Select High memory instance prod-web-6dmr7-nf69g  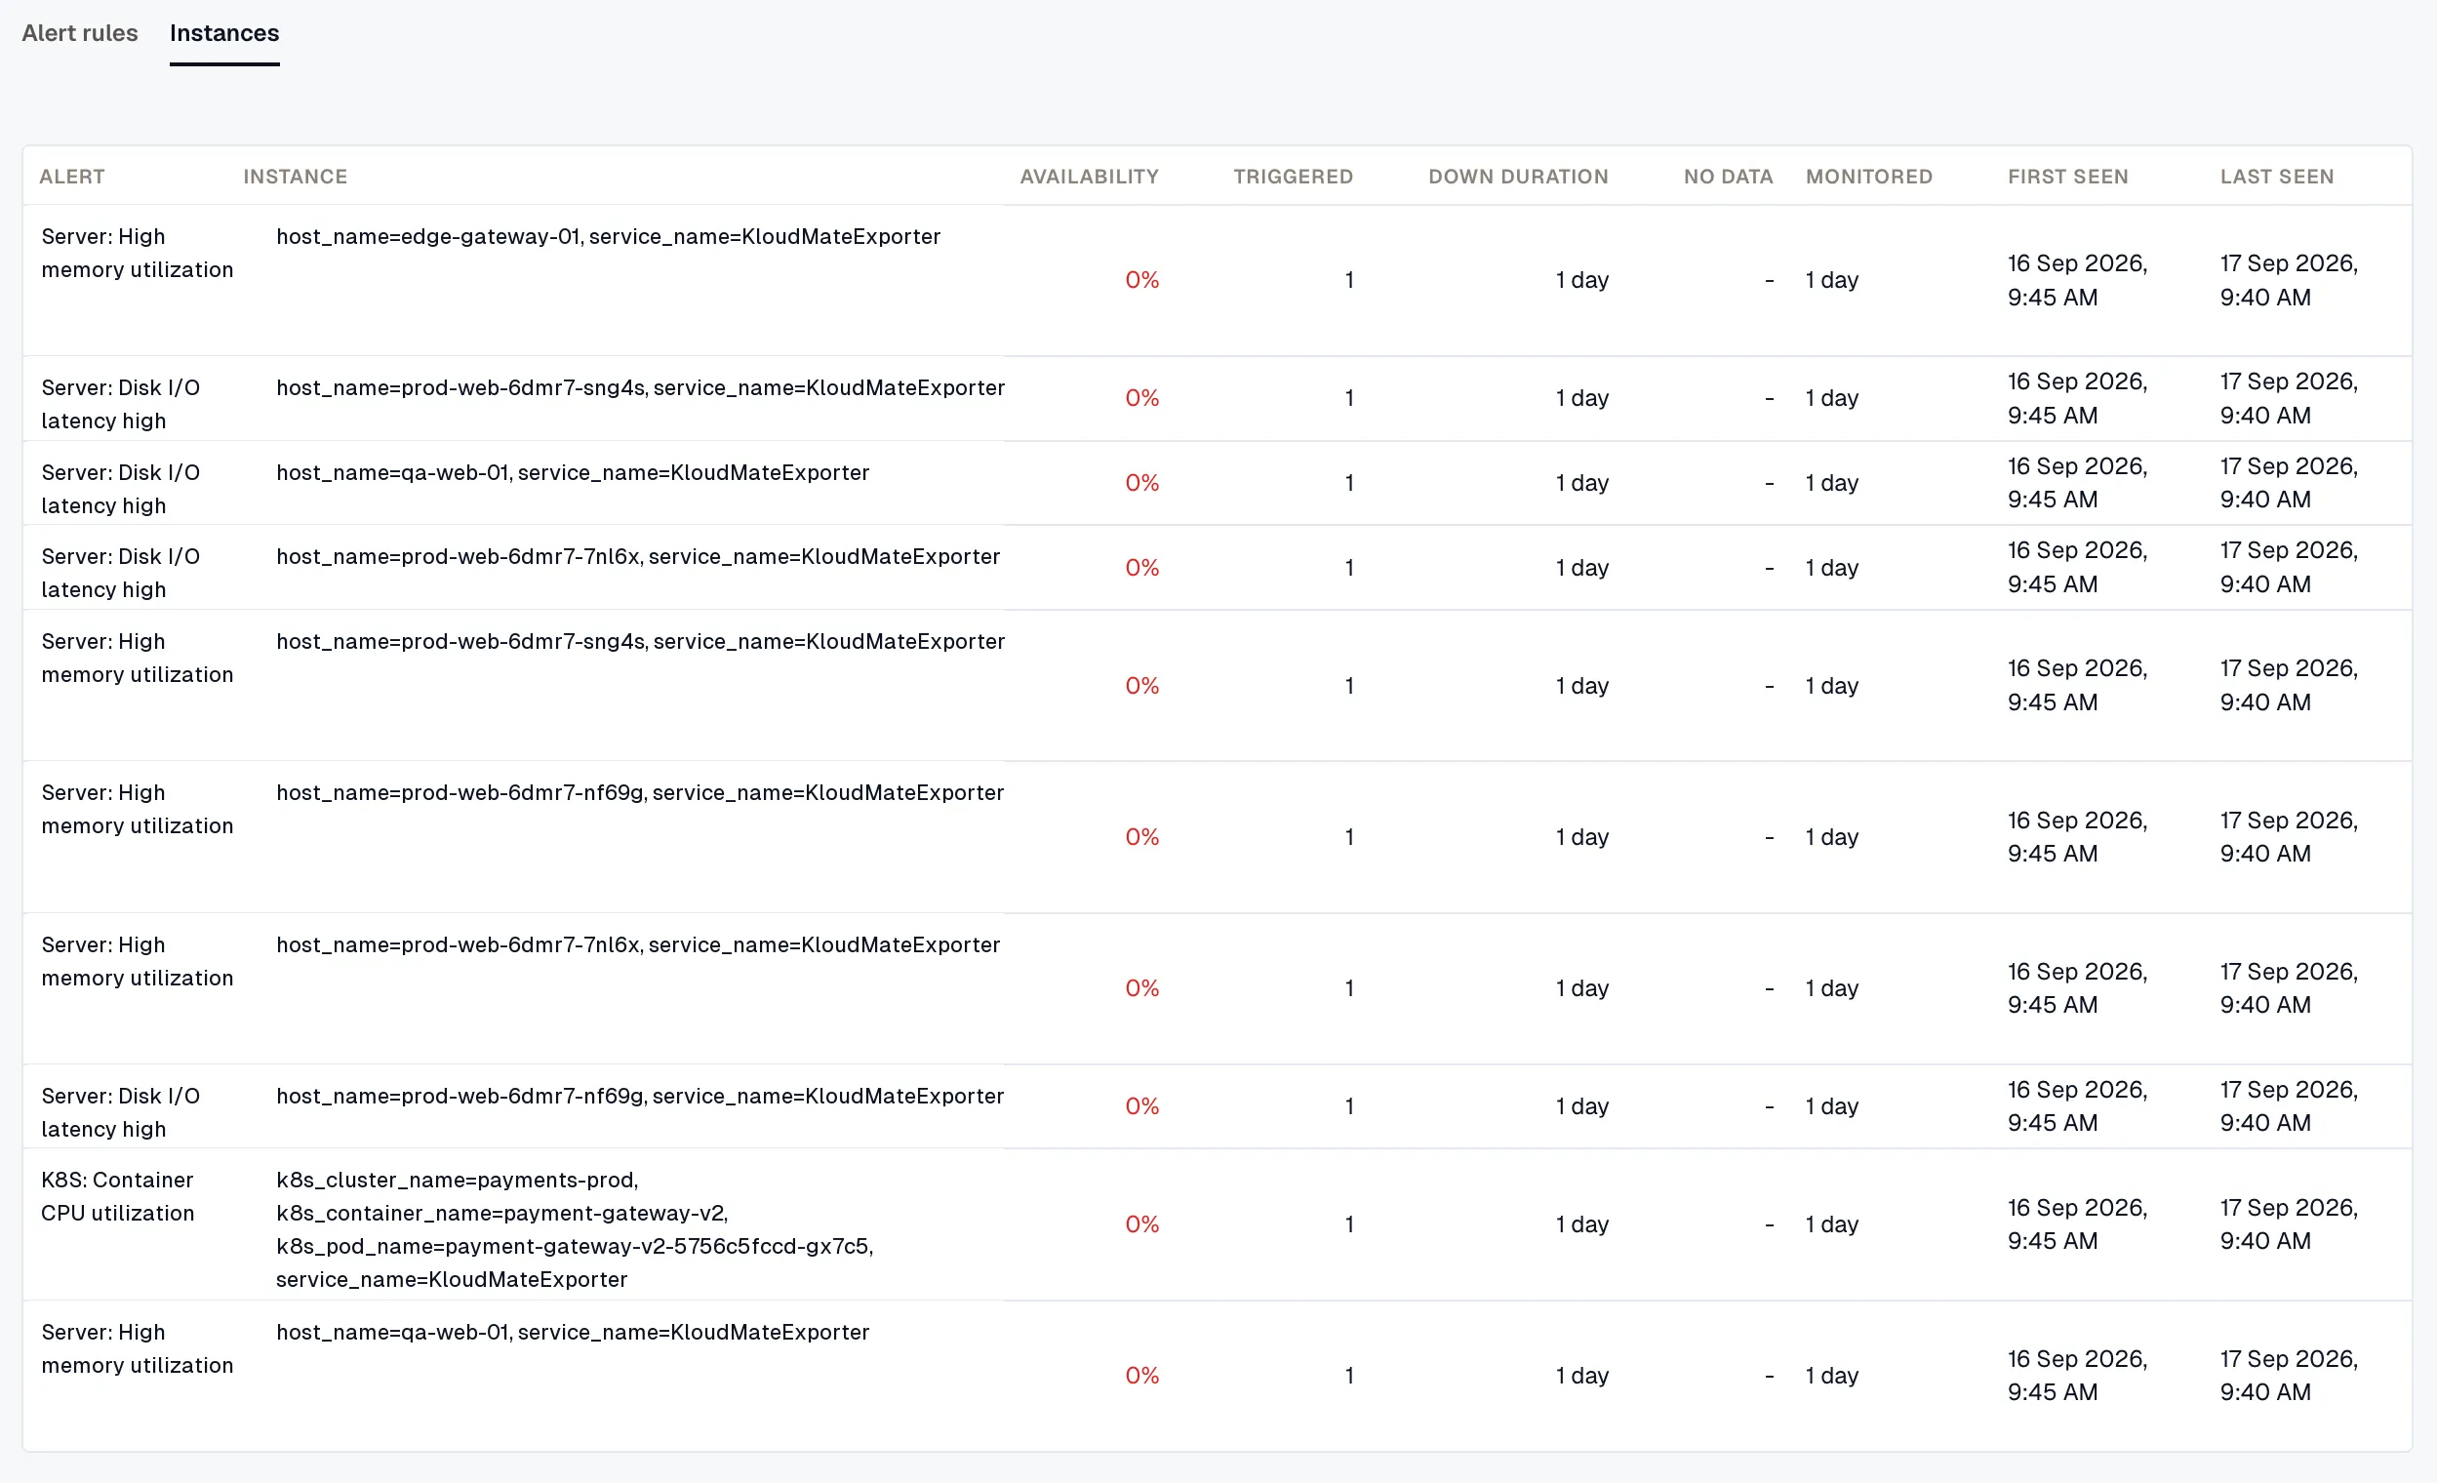(640, 792)
